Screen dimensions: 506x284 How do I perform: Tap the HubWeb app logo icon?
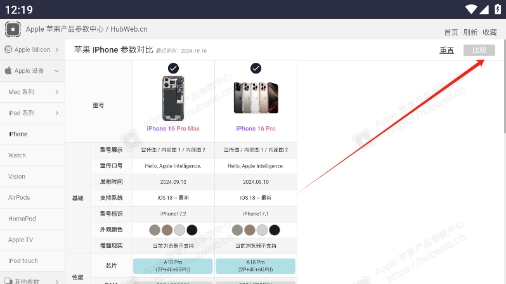[13, 29]
